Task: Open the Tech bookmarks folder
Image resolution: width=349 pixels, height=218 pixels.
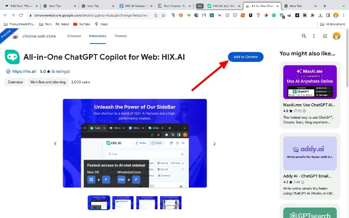Action: click(45, 24)
